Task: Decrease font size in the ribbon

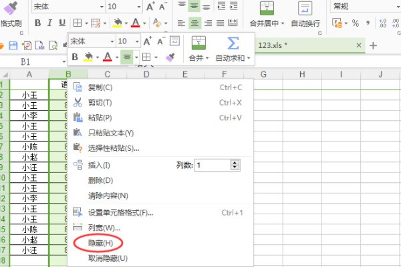Action: 163,7
